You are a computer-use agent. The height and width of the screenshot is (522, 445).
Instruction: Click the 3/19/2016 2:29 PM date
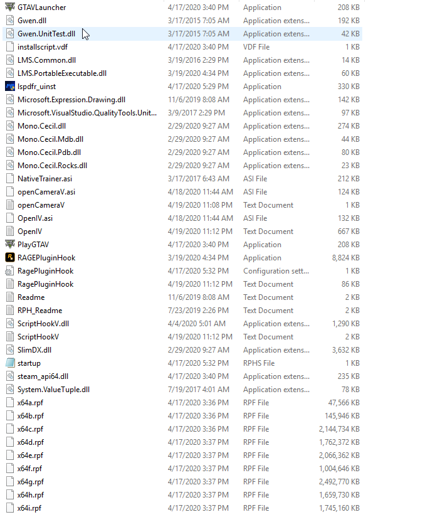[x=198, y=60]
